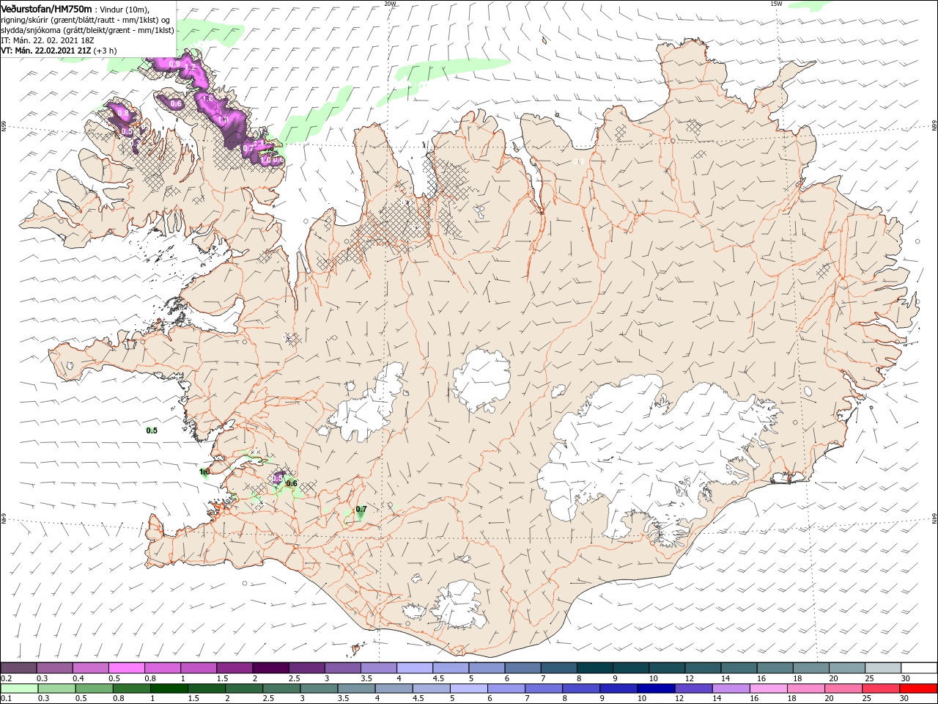This screenshot has width=938, height=704.
Task: Click the Veðurstofan/HM750m title text
Action: pyautogui.click(x=47, y=8)
